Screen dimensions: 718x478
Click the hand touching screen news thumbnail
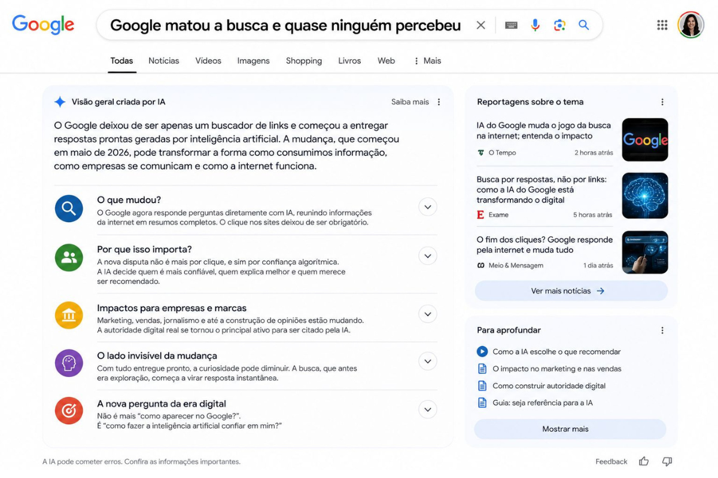(645, 252)
